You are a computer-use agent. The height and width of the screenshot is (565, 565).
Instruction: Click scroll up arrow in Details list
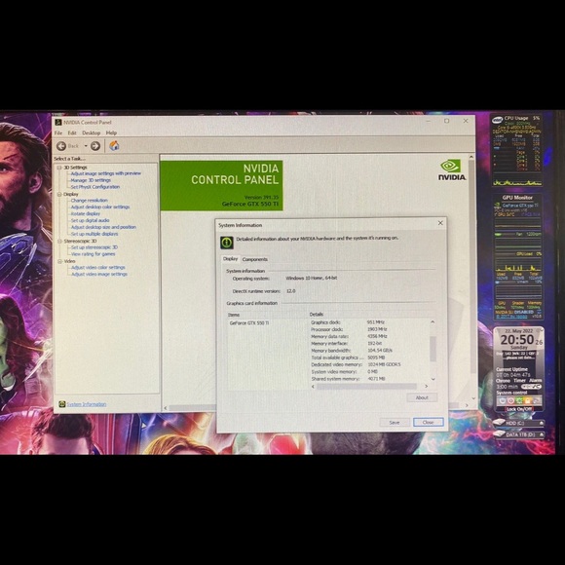click(x=433, y=321)
